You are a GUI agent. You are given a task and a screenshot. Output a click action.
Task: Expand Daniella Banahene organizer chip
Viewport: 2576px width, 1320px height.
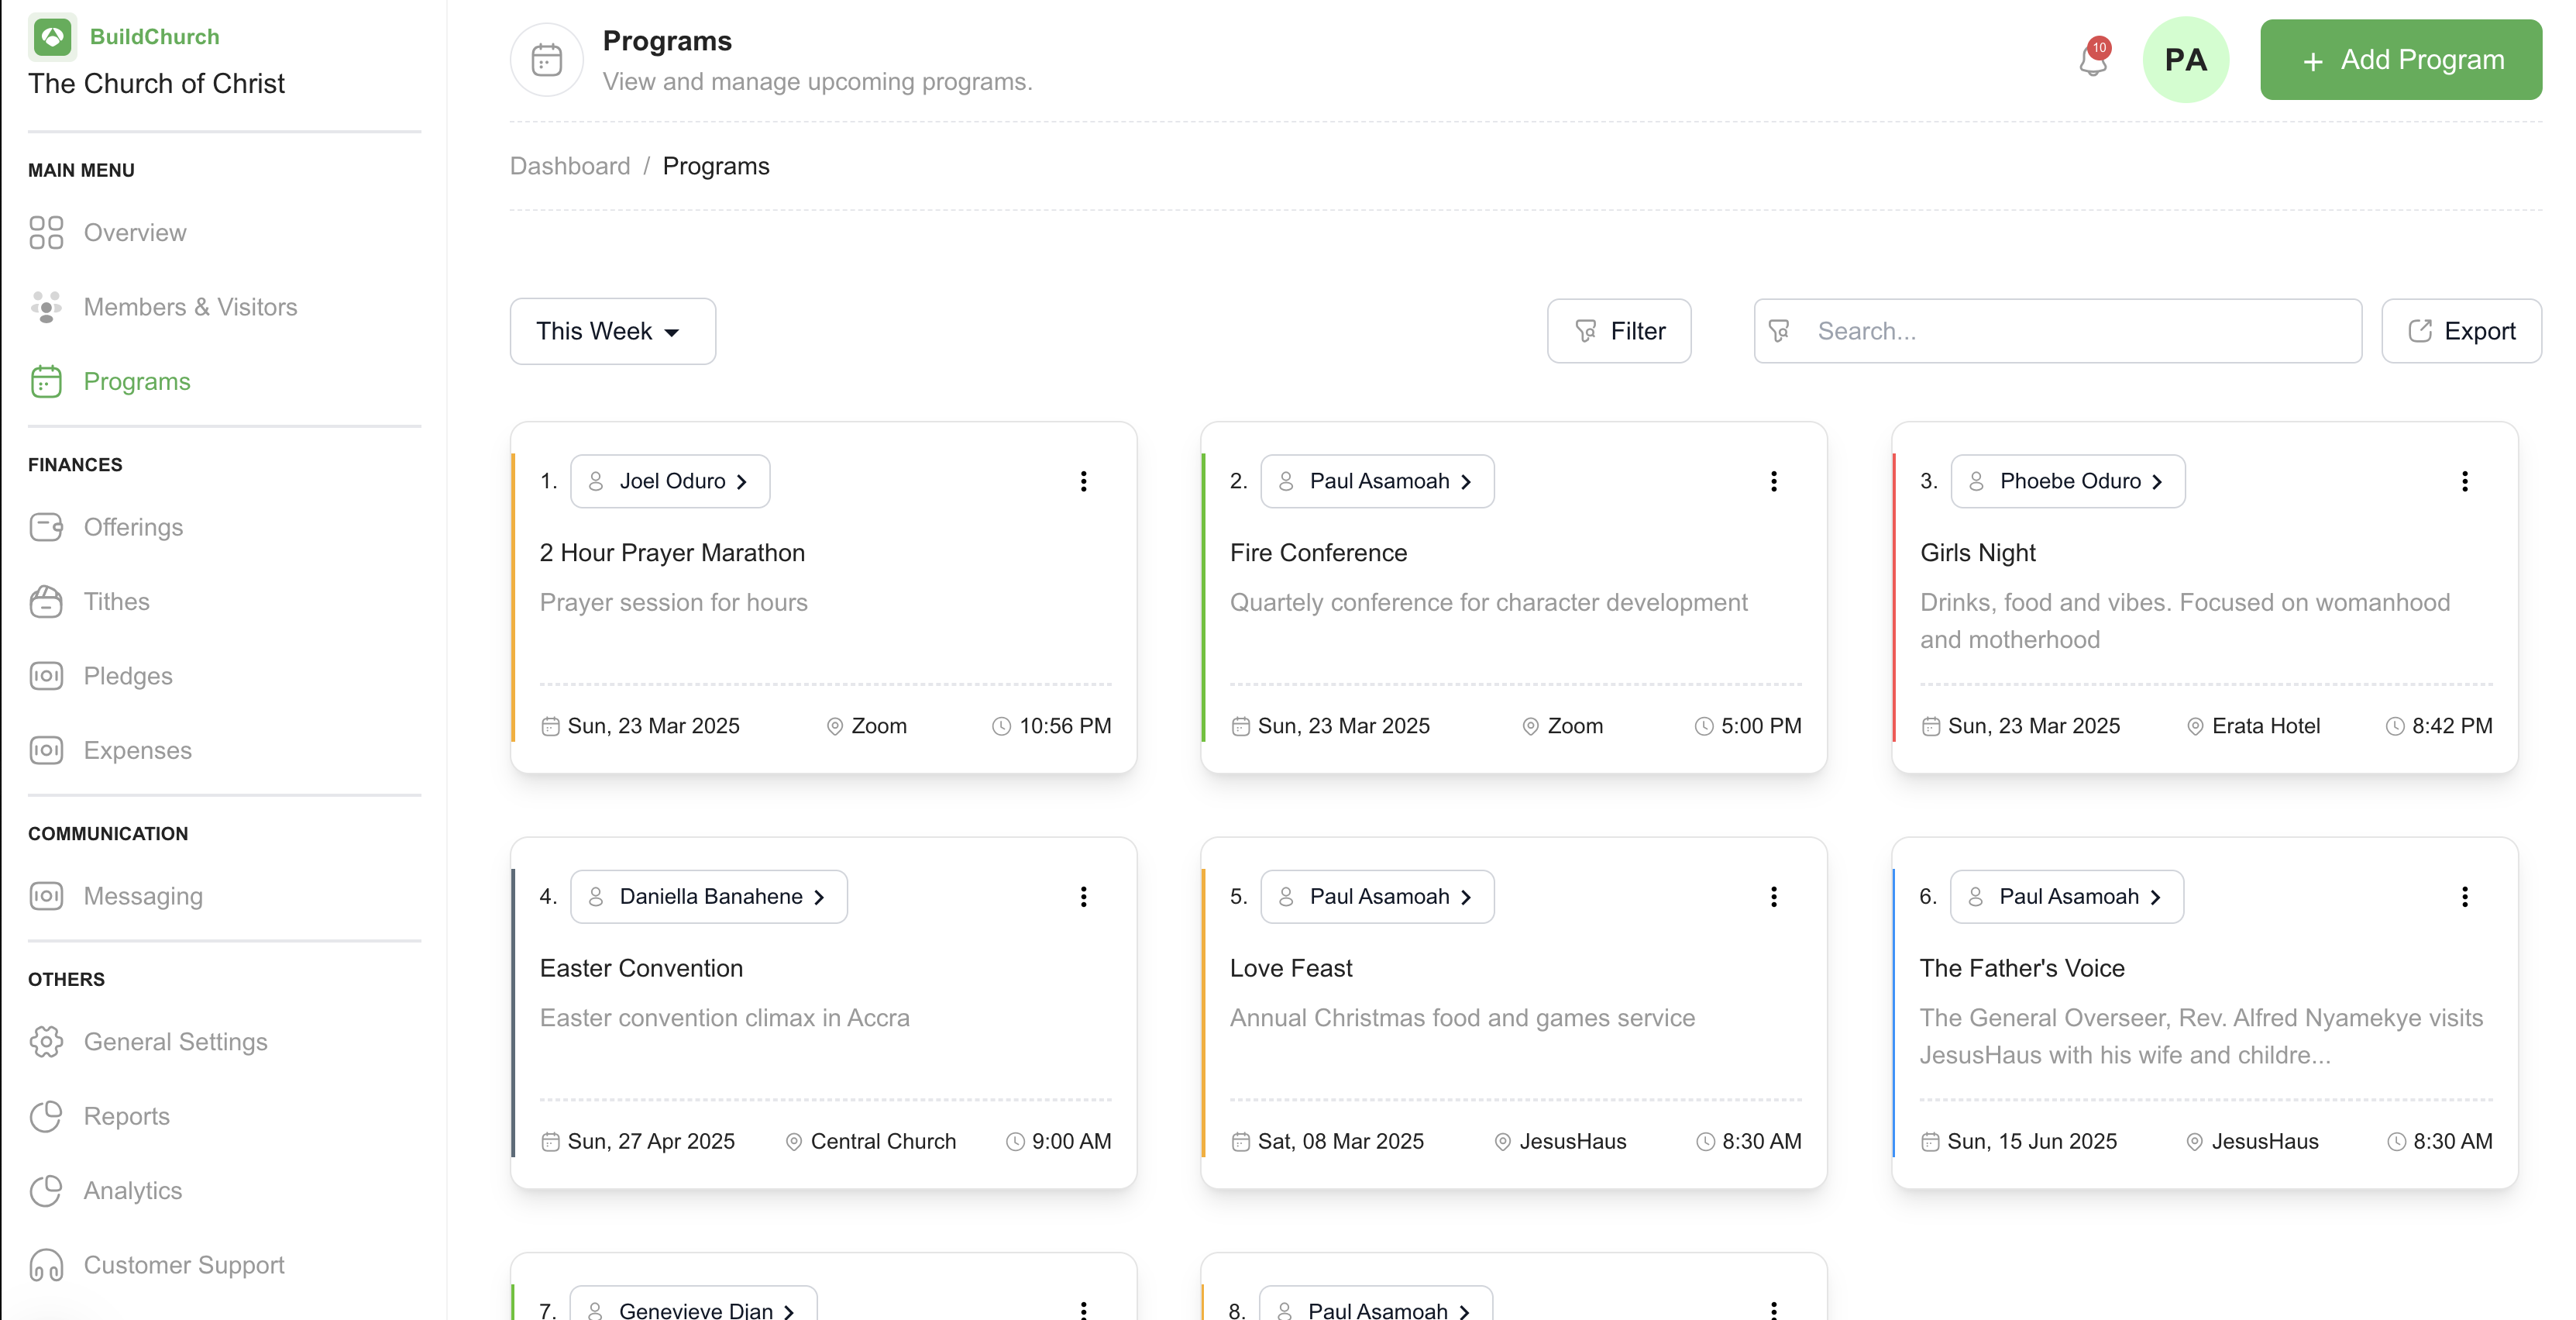[708, 897]
